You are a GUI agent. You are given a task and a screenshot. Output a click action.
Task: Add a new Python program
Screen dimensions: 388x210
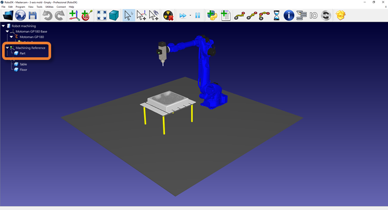click(212, 16)
